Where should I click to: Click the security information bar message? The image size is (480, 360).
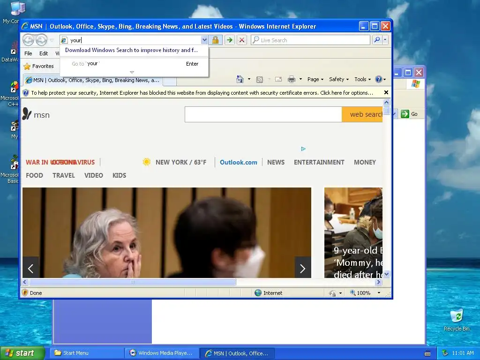pos(202,93)
